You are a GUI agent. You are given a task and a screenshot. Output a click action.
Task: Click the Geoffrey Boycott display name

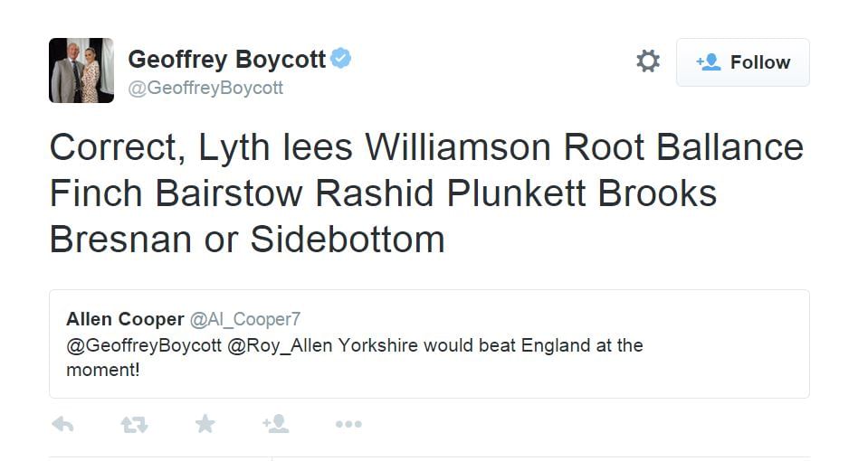226,60
